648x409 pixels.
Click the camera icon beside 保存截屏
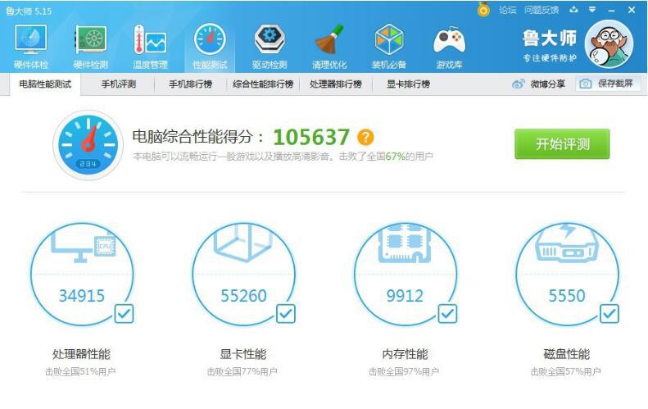coord(585,84)
